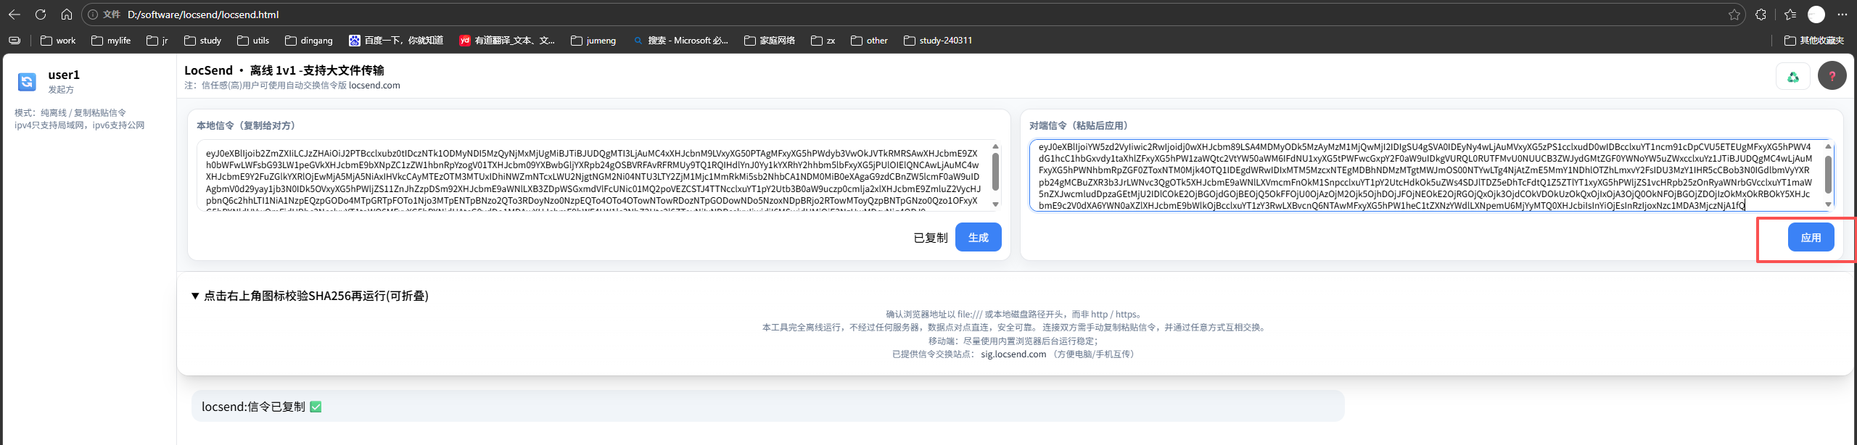
Task: Click inside the peer token paste field
Action: (1422, 175)
